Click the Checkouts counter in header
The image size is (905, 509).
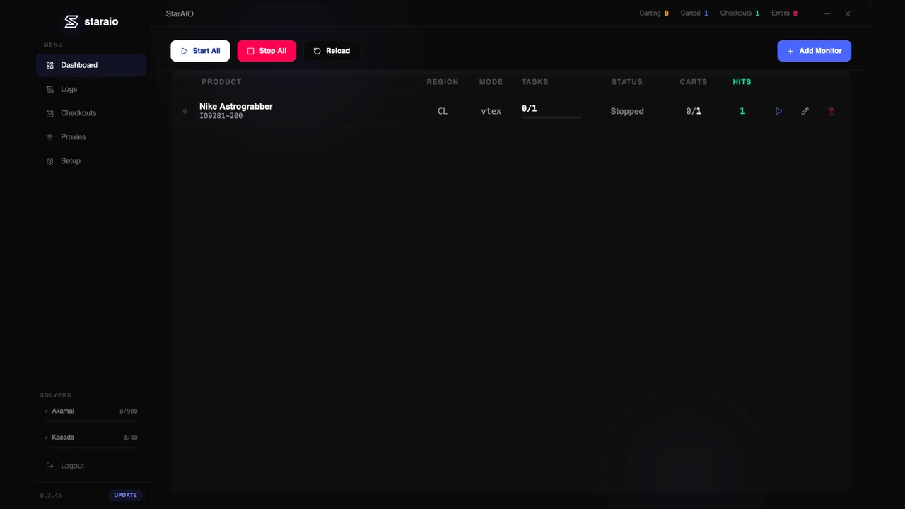click(740, 13)
